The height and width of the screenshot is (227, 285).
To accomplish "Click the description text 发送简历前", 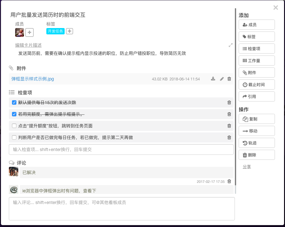I will (102, 53).
